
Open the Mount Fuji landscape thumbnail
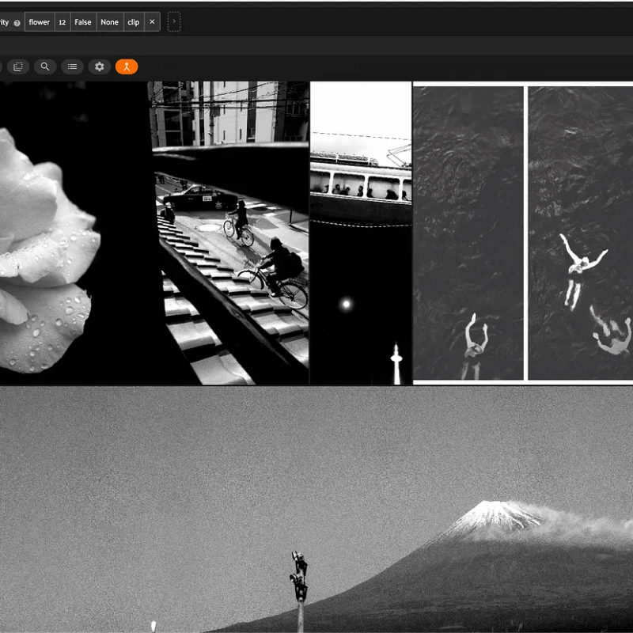(x=316, y=510)
